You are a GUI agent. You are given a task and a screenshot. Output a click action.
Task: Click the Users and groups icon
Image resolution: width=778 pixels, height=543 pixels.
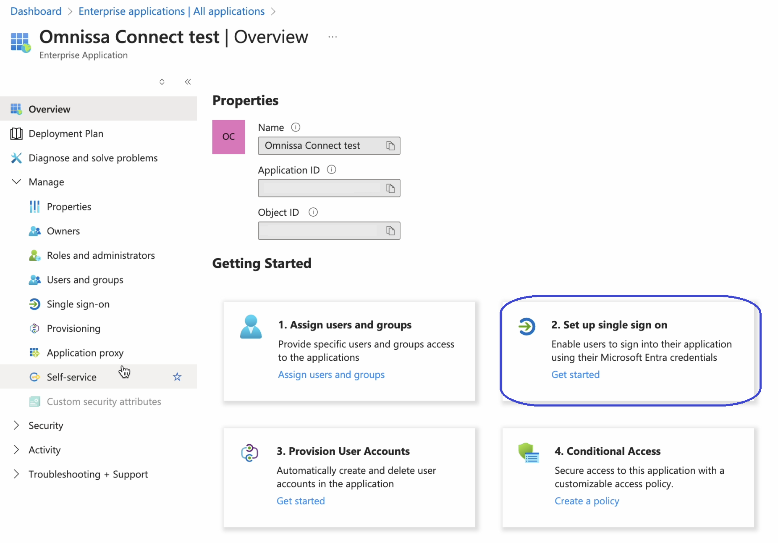point(34,280)
